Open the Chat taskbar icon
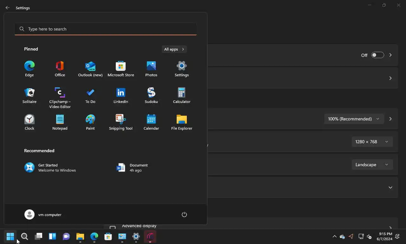Viewport: 406px width, 244px height. tap(66, 236)
